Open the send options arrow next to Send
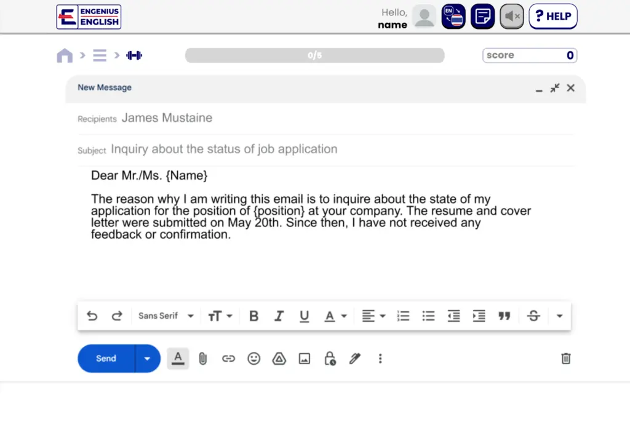 point(148,359)
